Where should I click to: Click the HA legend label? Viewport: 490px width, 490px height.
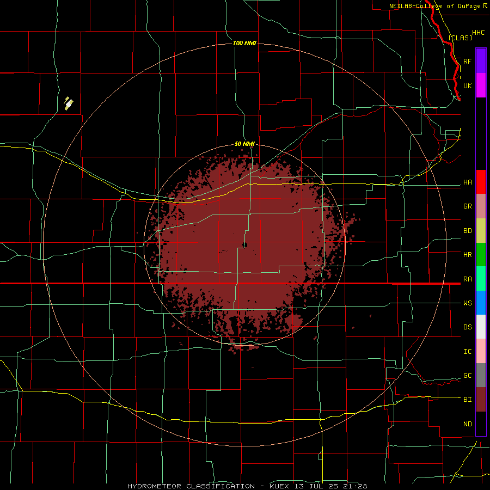click(467, 182)
